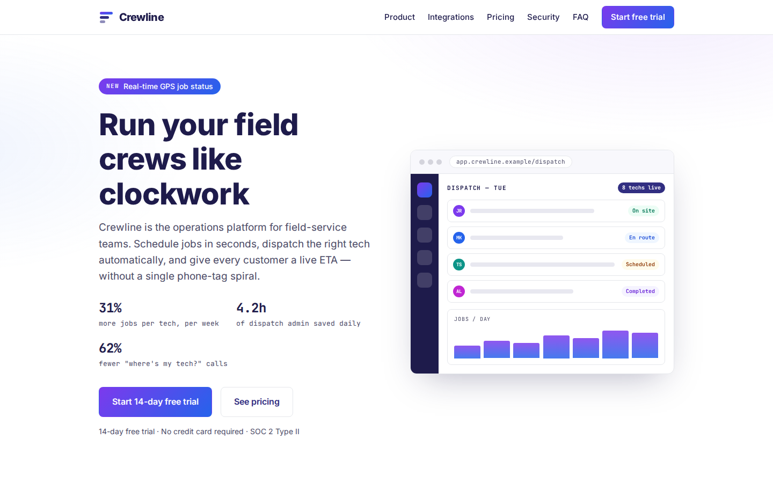Click 'fewer "where's my tech?" calls' text
This screenshot has height=483, width=773.
163,364
